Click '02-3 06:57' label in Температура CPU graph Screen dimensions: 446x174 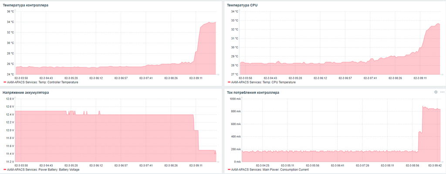pos(345,78)
